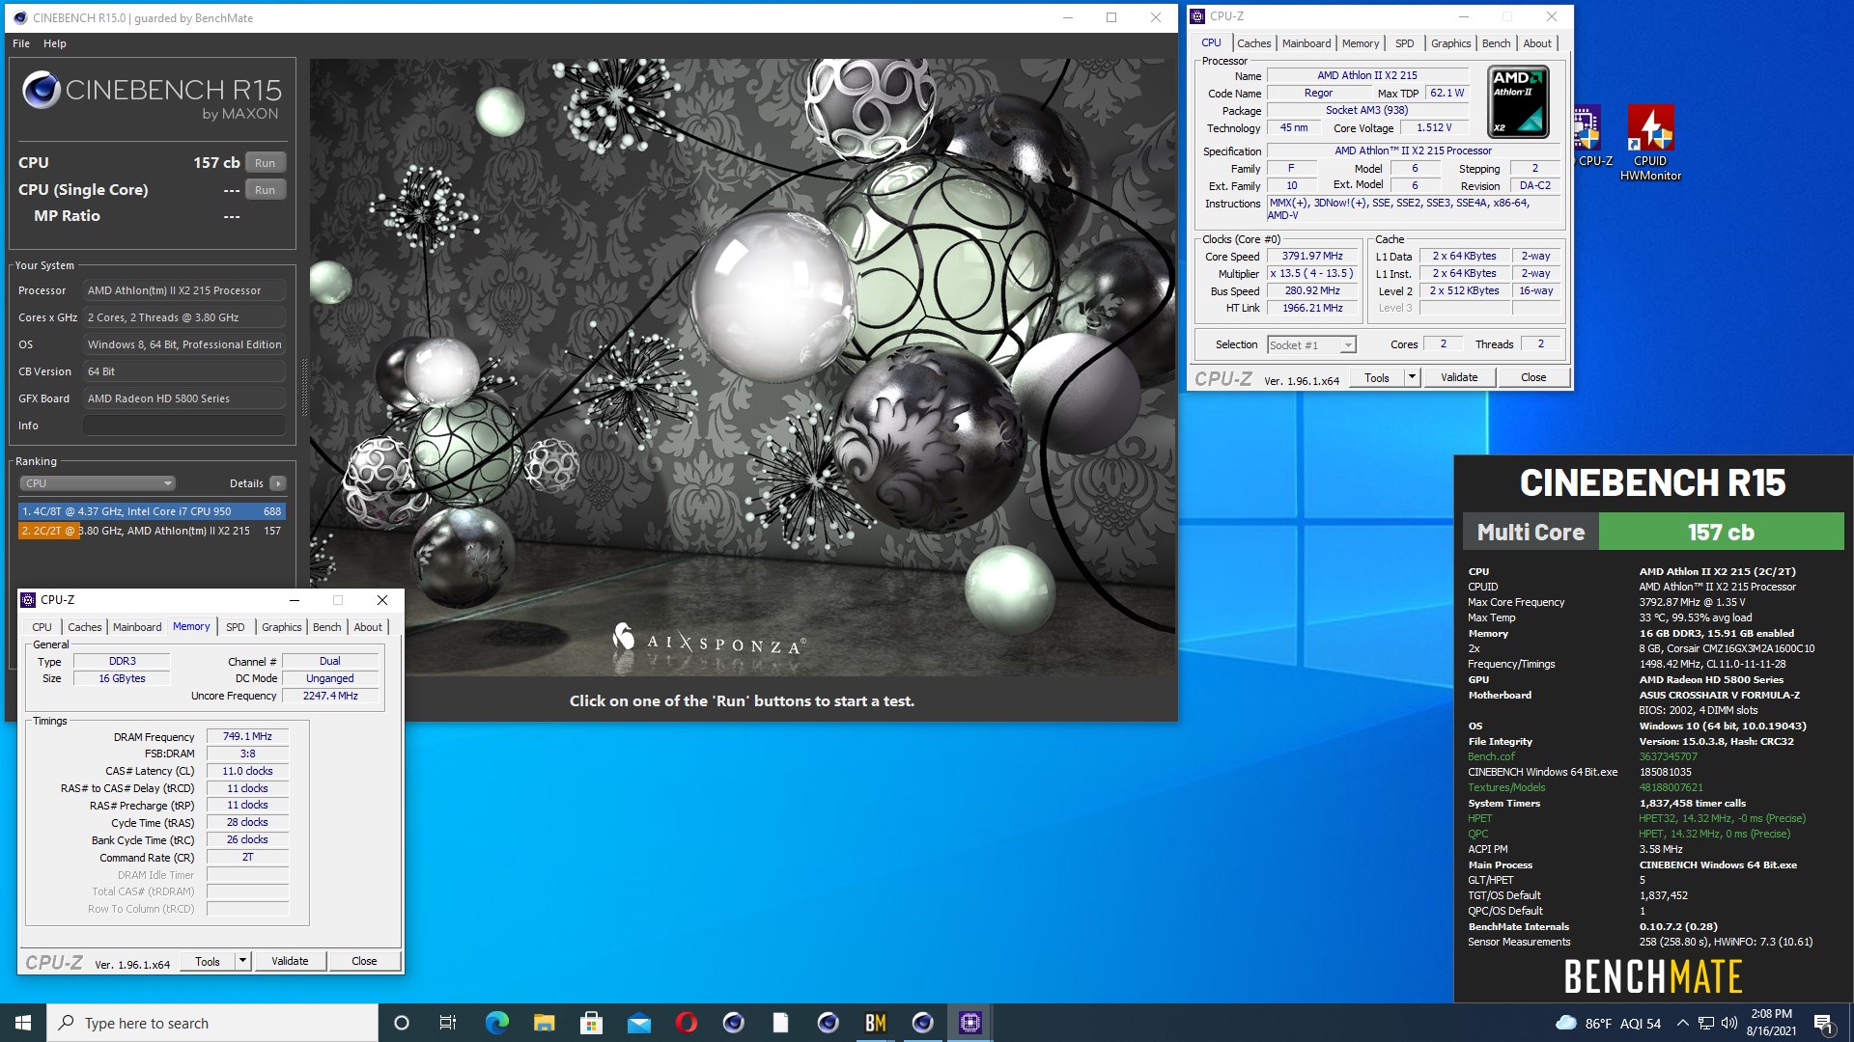Click the 157 cb Multi Core score in BenchMate

pos(1721,532)
